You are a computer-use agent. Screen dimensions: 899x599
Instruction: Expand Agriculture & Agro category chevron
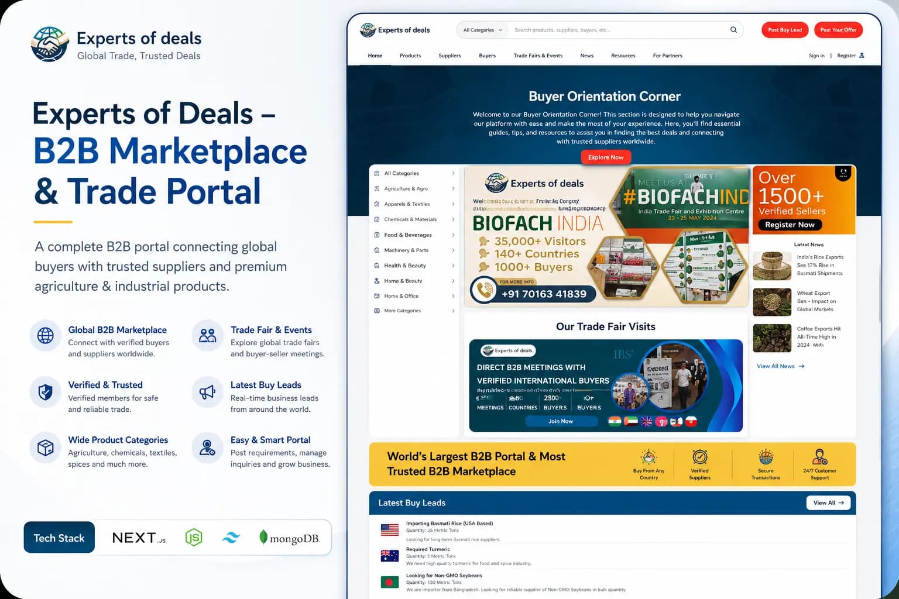[x=453, y=188]
